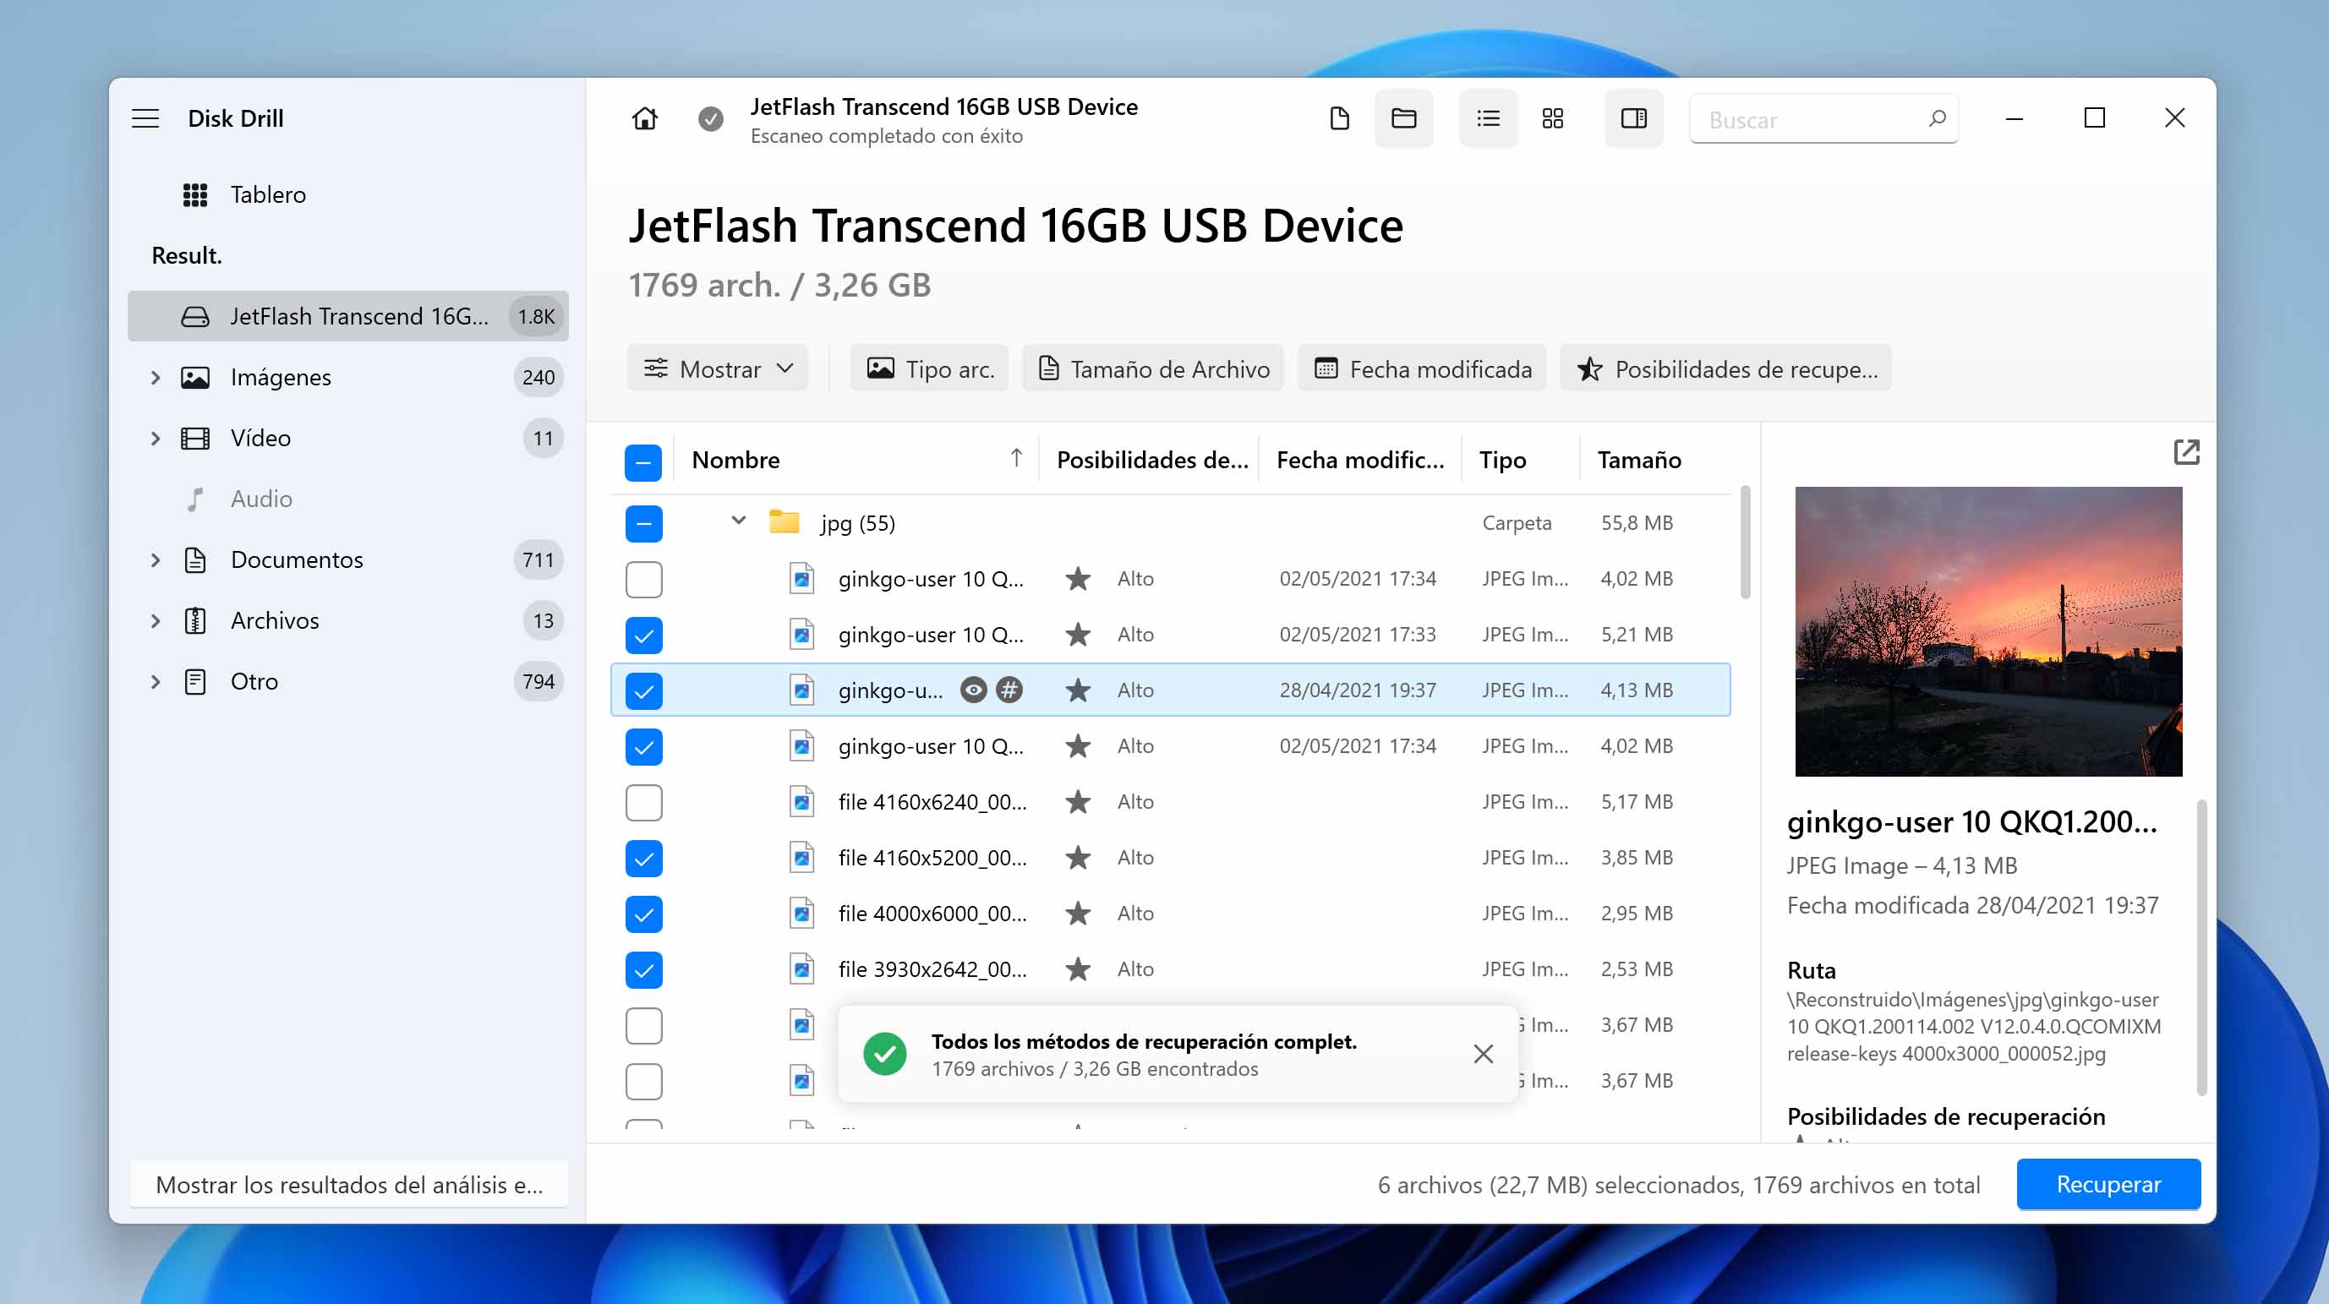Open Posibilidades de recupe... filter button
Image resolution: width=2329 pixels, height=1304 pixels.
1726,368
